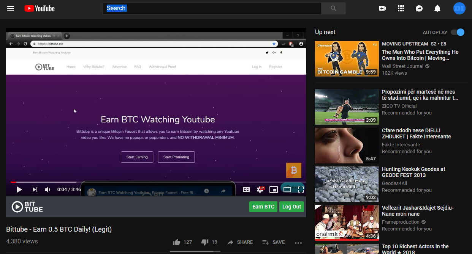Screen dimensions: 472x254
Task: Open the ZICO TV Official channel
Action: 399,106
